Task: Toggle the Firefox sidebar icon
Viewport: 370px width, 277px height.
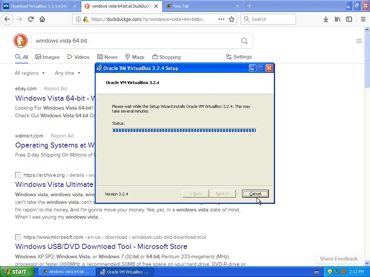Action: click(x=349, y=19)
